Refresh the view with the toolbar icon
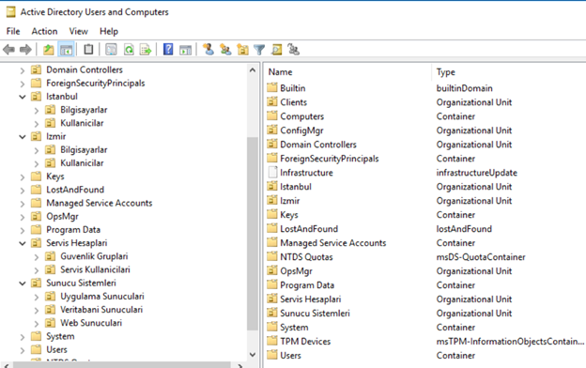Screen dimensions: 586x368 coord(129,50)
